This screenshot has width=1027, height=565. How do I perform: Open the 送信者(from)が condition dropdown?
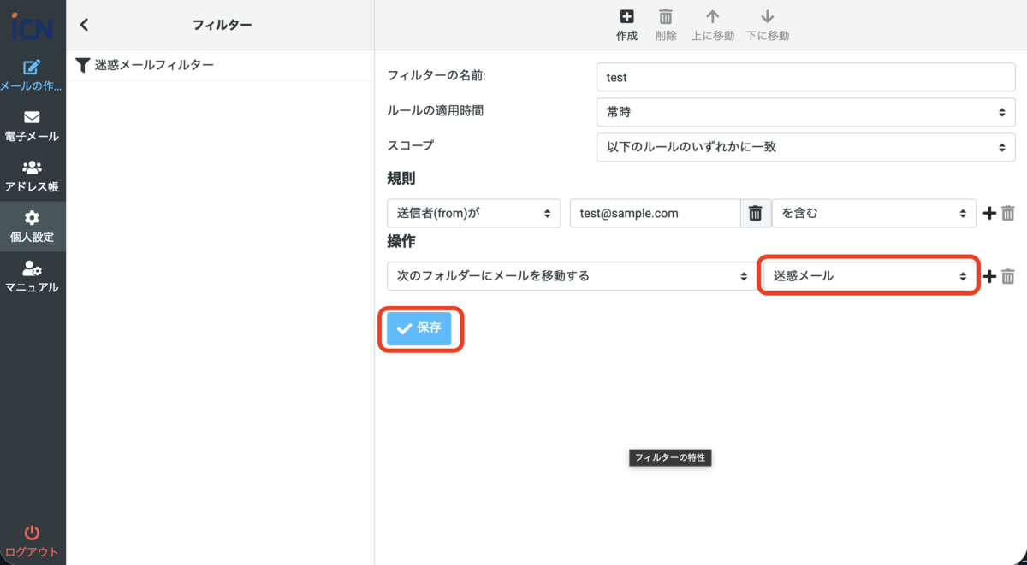point(473,213)
